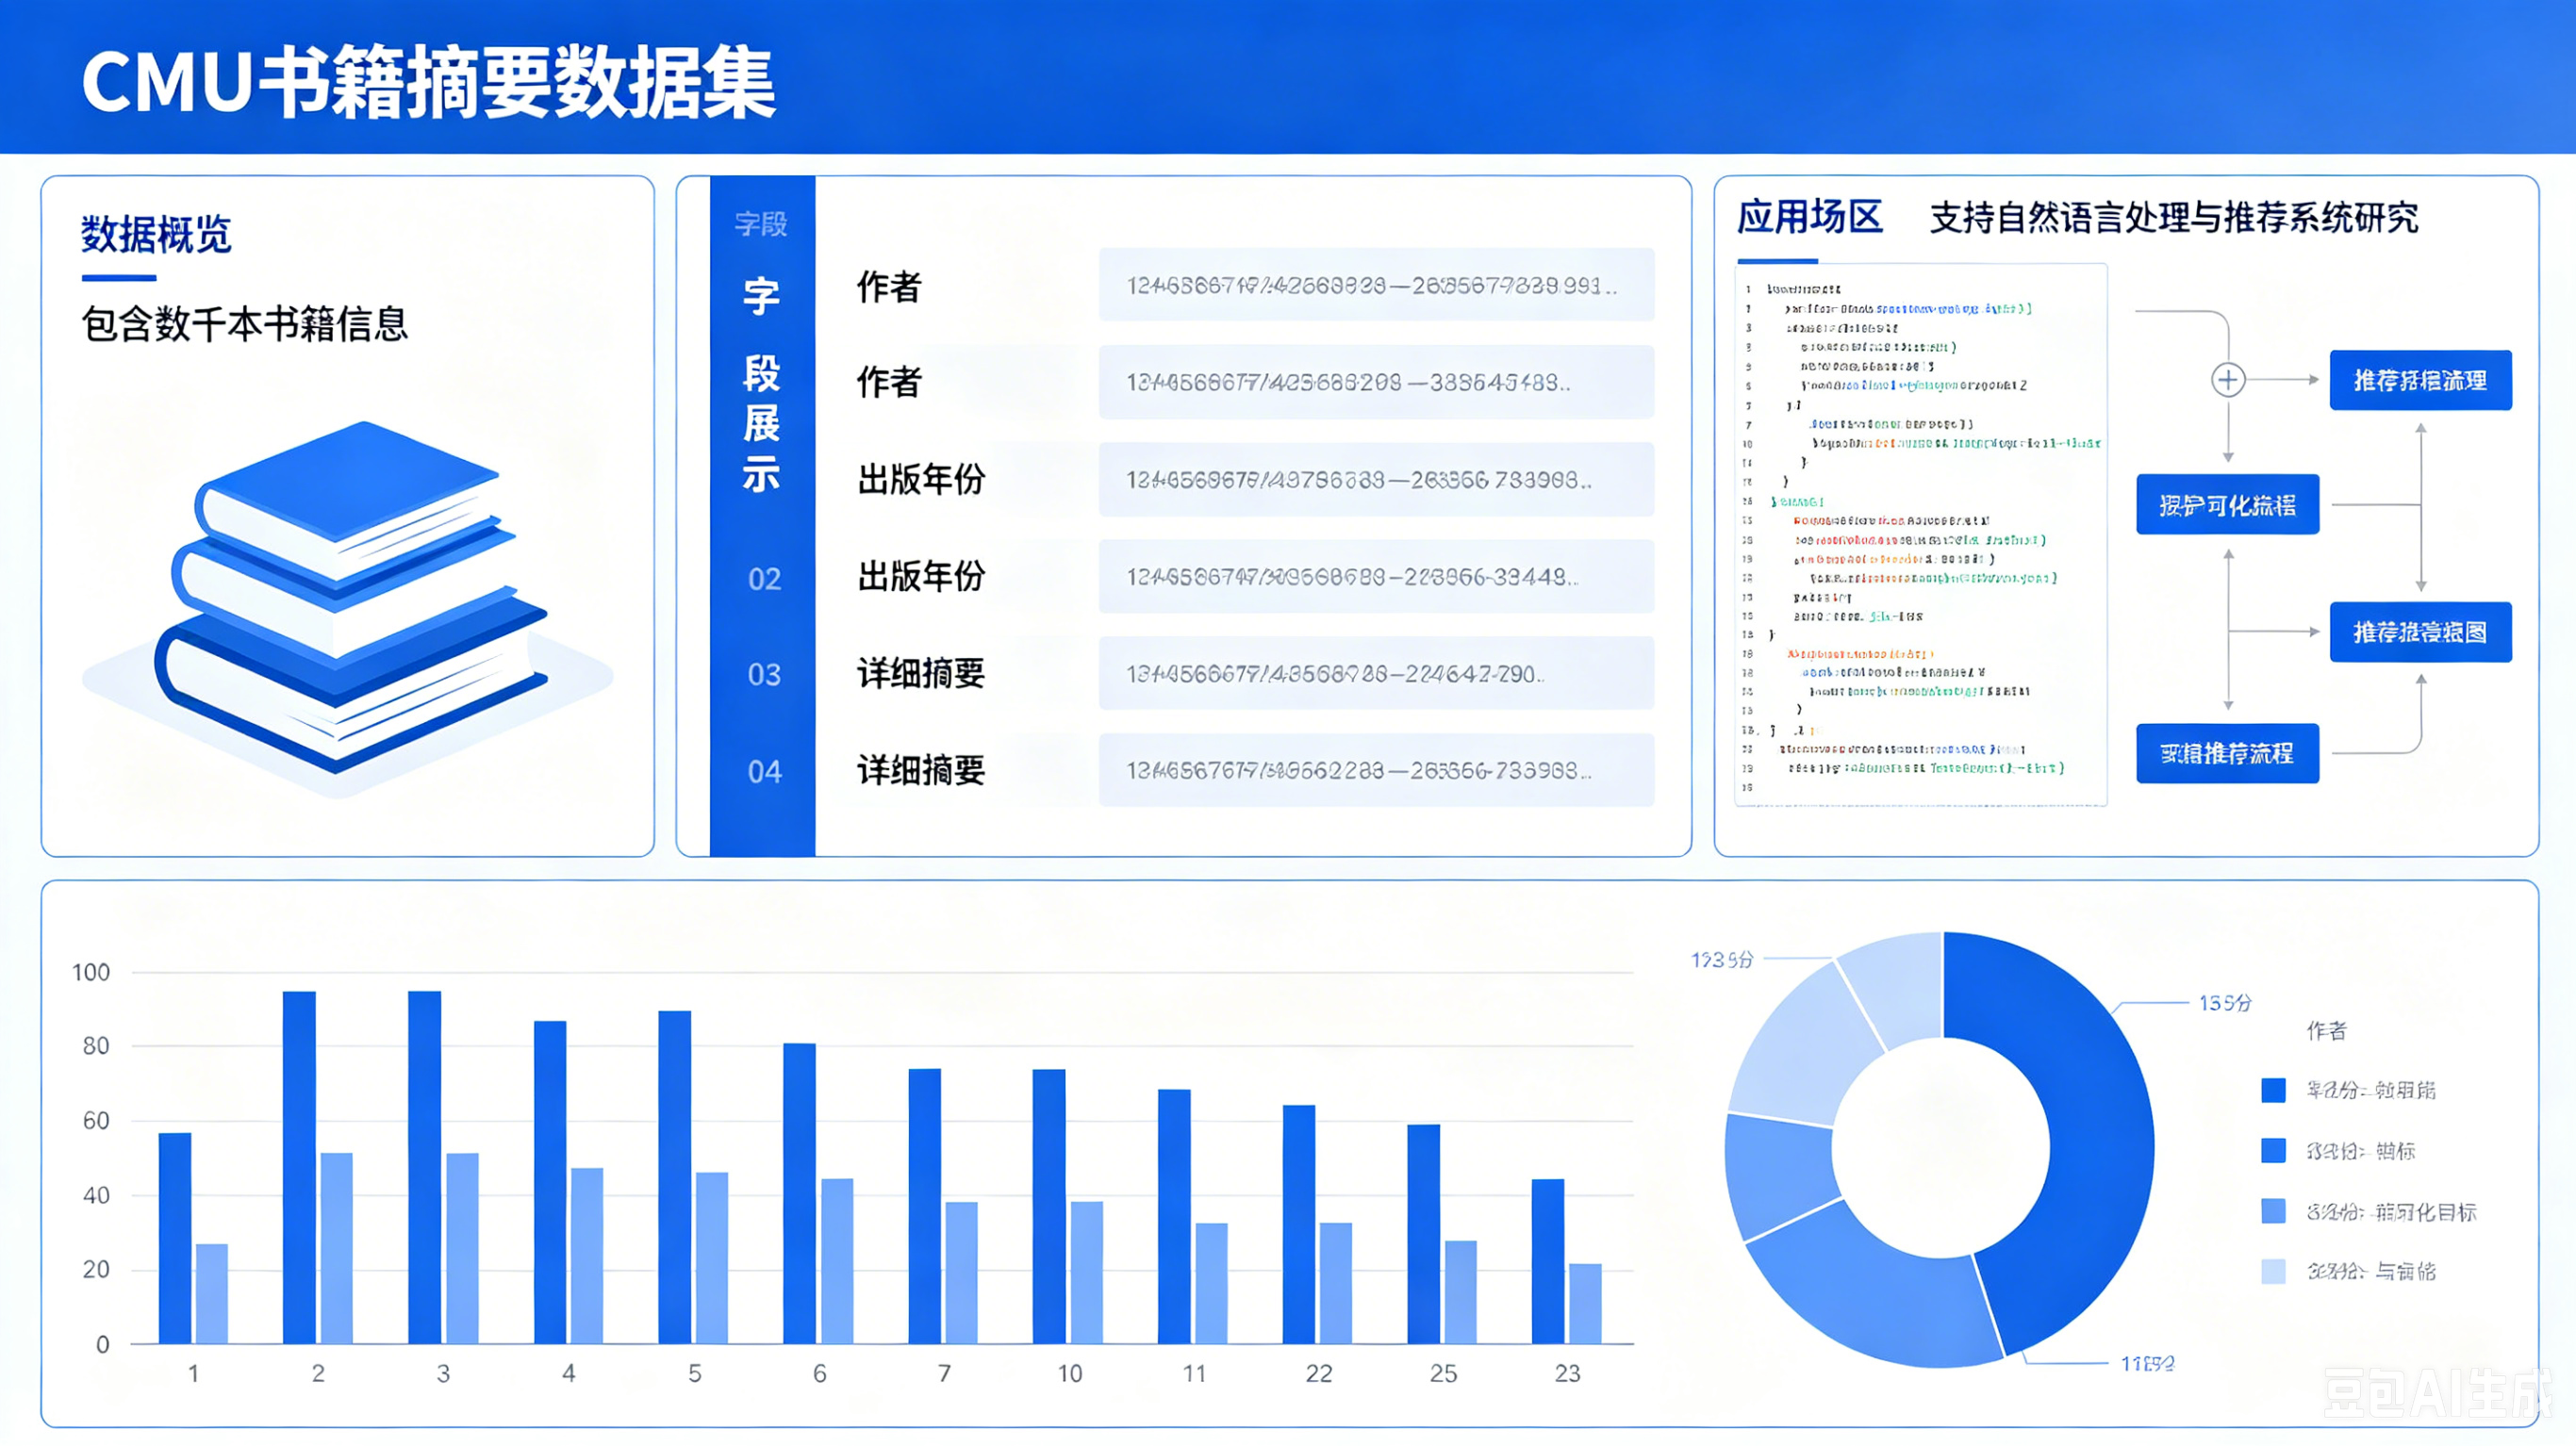Click the first dark blue legend swatch
This screenshot has width=2576, height=1446.
pyautogui.click(x=2273, y=1090)
